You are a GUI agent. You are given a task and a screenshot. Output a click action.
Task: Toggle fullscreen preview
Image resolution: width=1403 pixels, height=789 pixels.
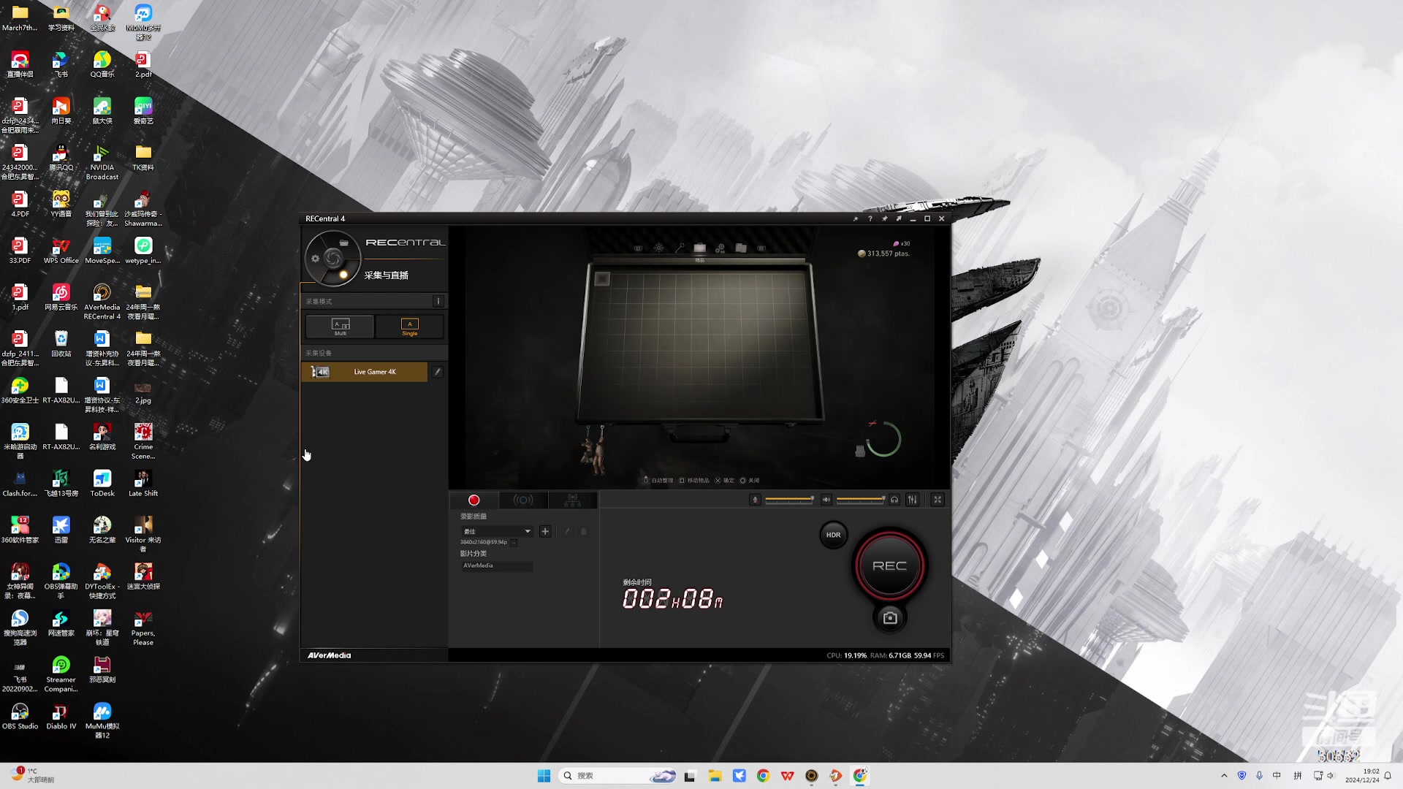pos(938,500)
